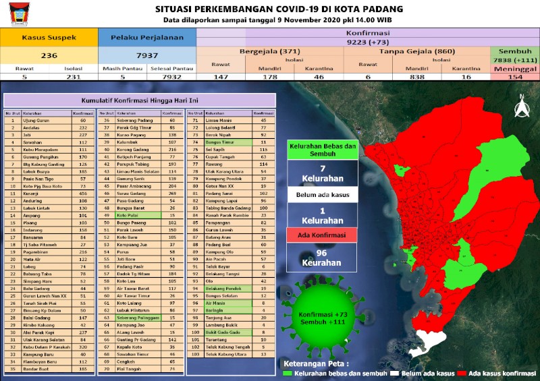Select the 'Sei Sapih' row
The height and width of the screenshot is (381, 540).
click(231, 150)
